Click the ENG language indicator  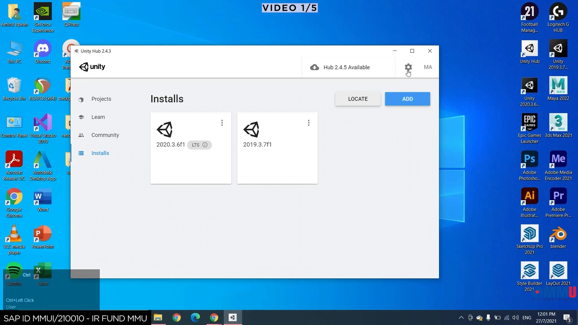tap(527, 317)
